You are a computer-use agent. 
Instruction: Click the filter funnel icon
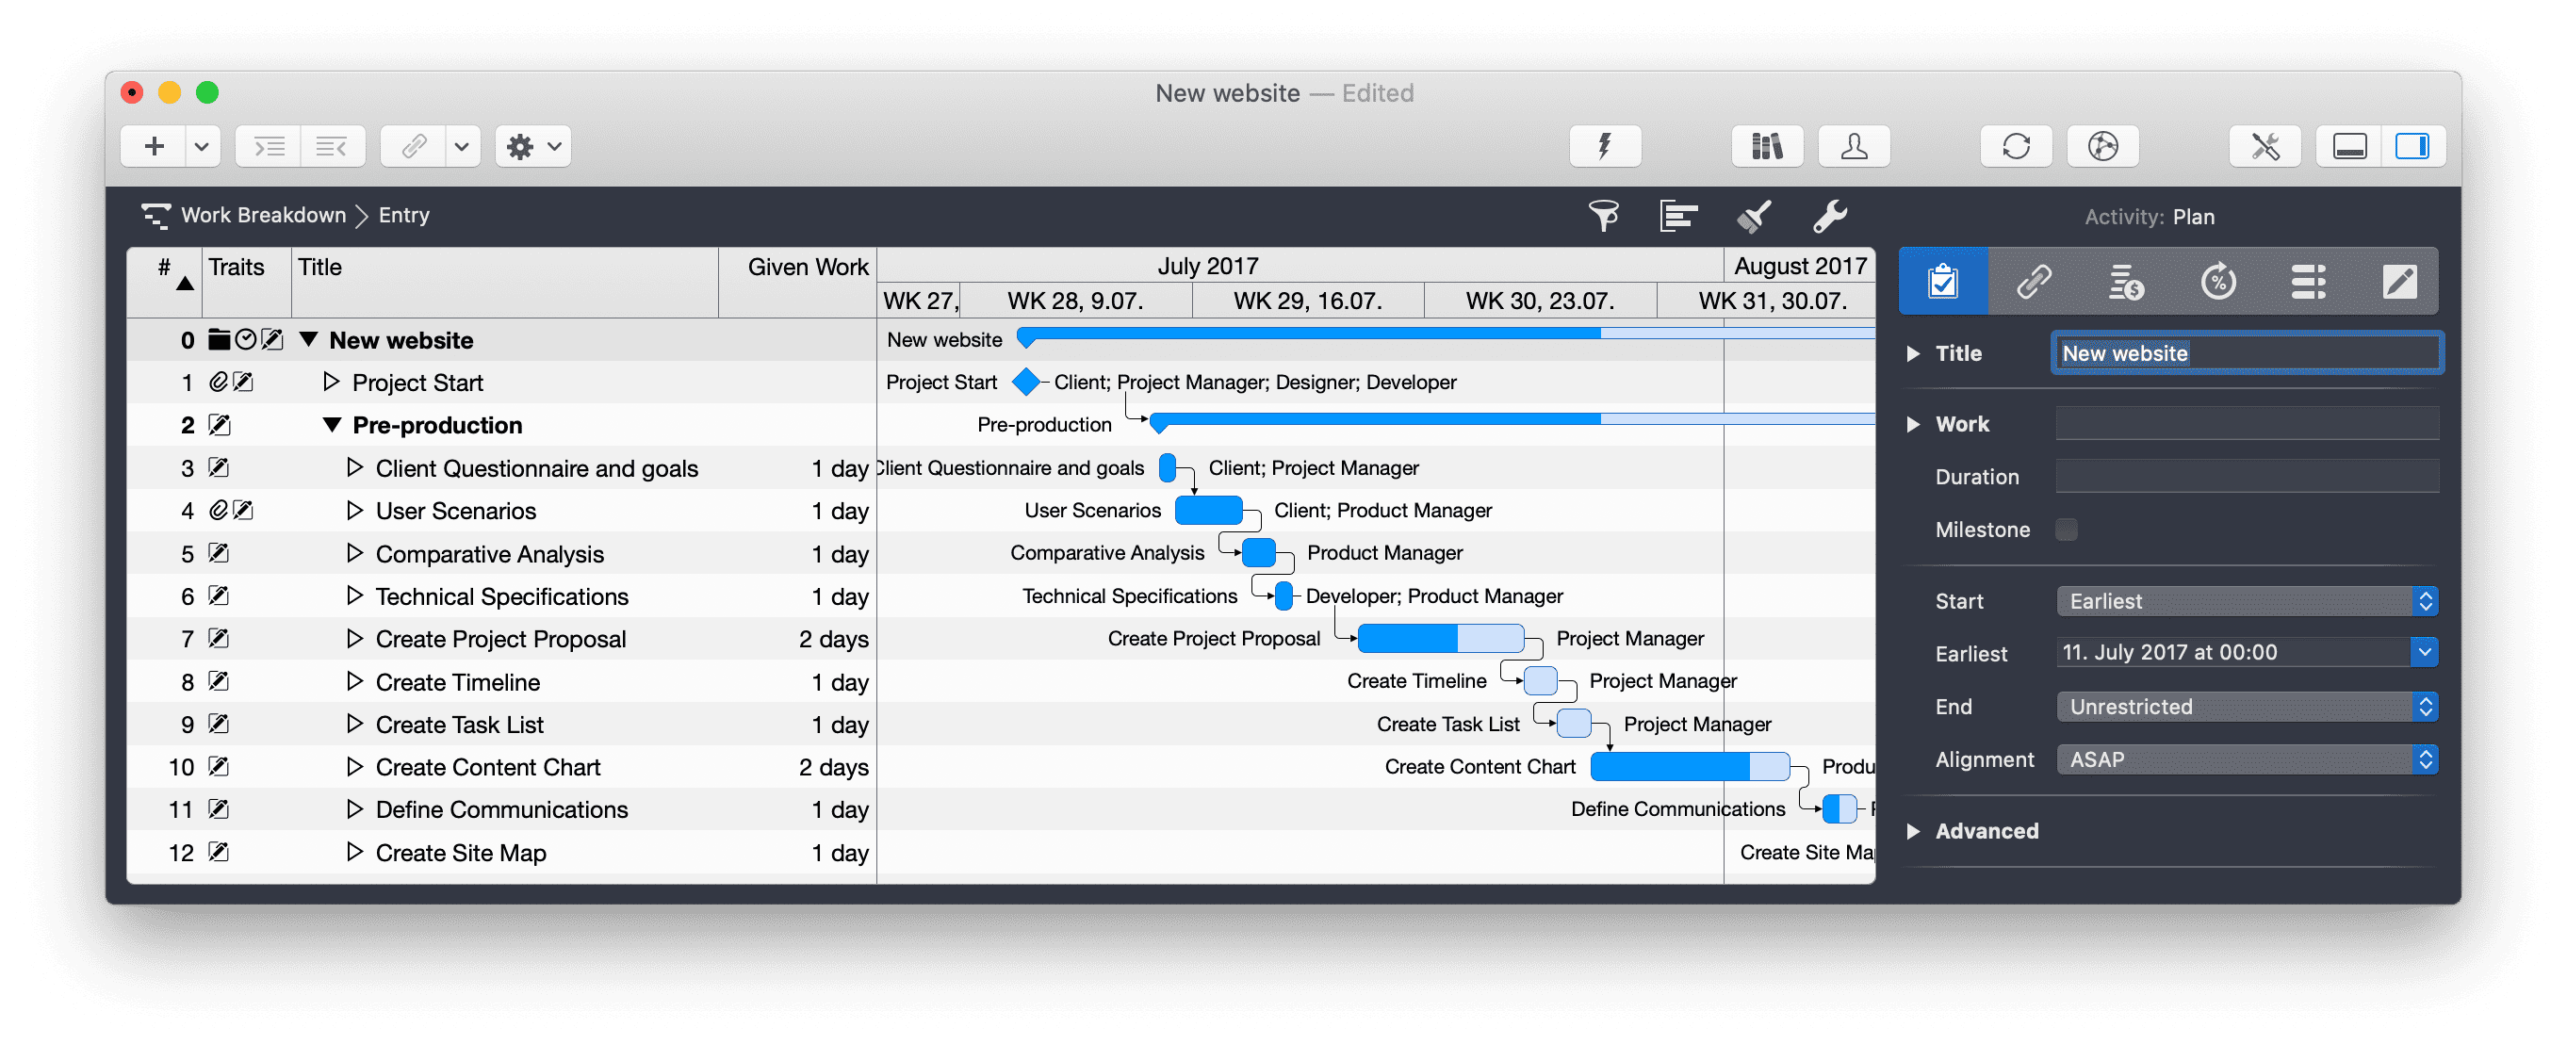pos(1603,215)
